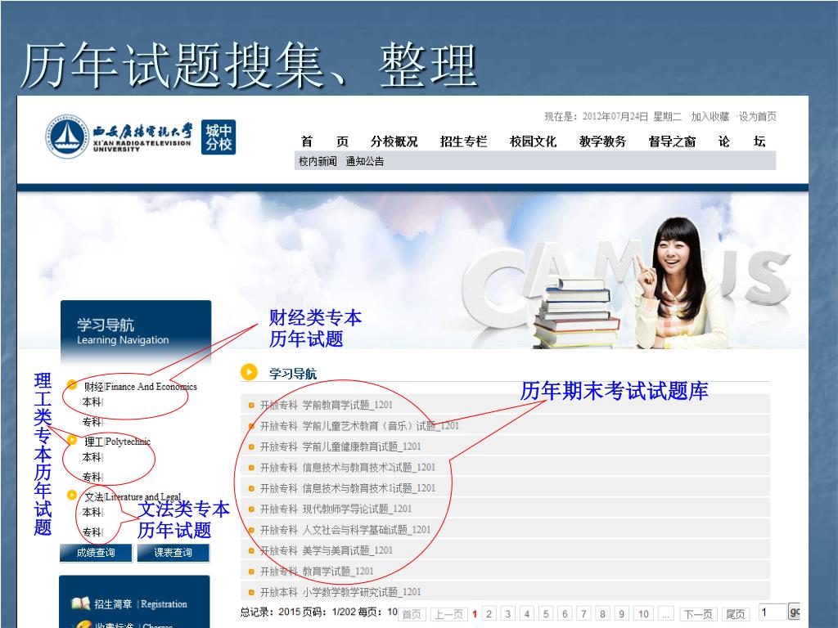This screenshot has width=838, height=628.
Task: Click the CAMPUS banner image
Action: point(412,270)
